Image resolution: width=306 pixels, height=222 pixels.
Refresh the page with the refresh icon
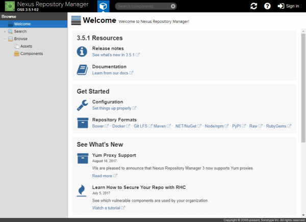click(x=253, y=6)
